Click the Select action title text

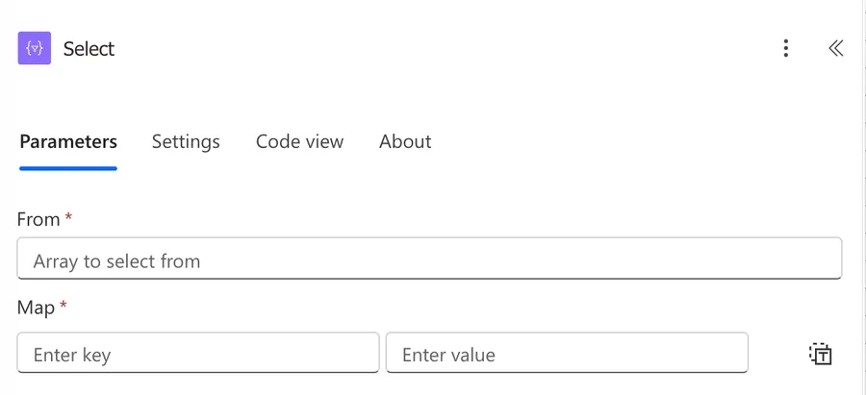[x=89, y=49]
